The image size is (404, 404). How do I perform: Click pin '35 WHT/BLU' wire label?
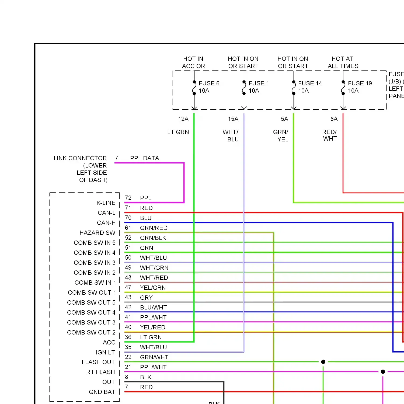146,347
